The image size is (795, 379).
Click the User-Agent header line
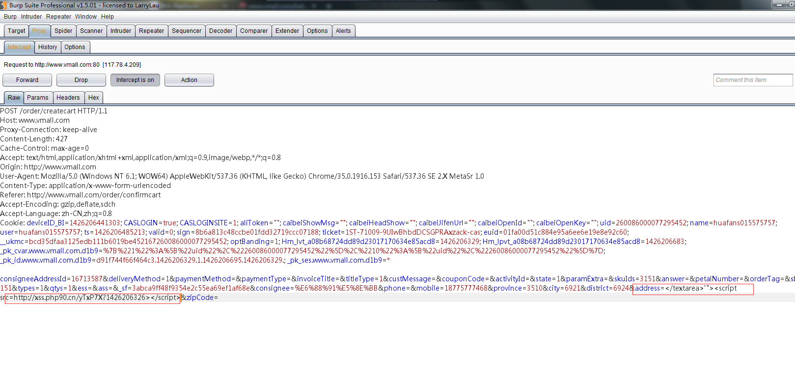click(x=242, y=176)
